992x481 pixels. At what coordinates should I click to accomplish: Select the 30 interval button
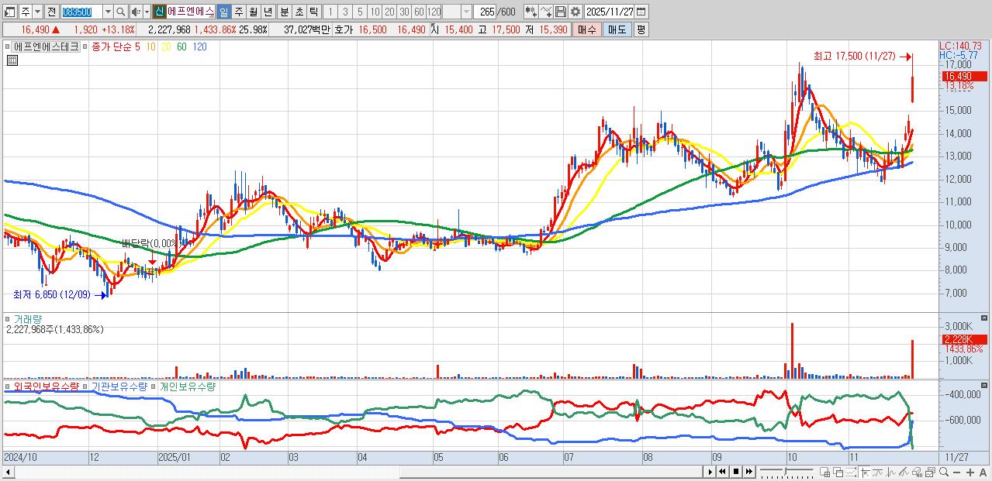[404, 12]
